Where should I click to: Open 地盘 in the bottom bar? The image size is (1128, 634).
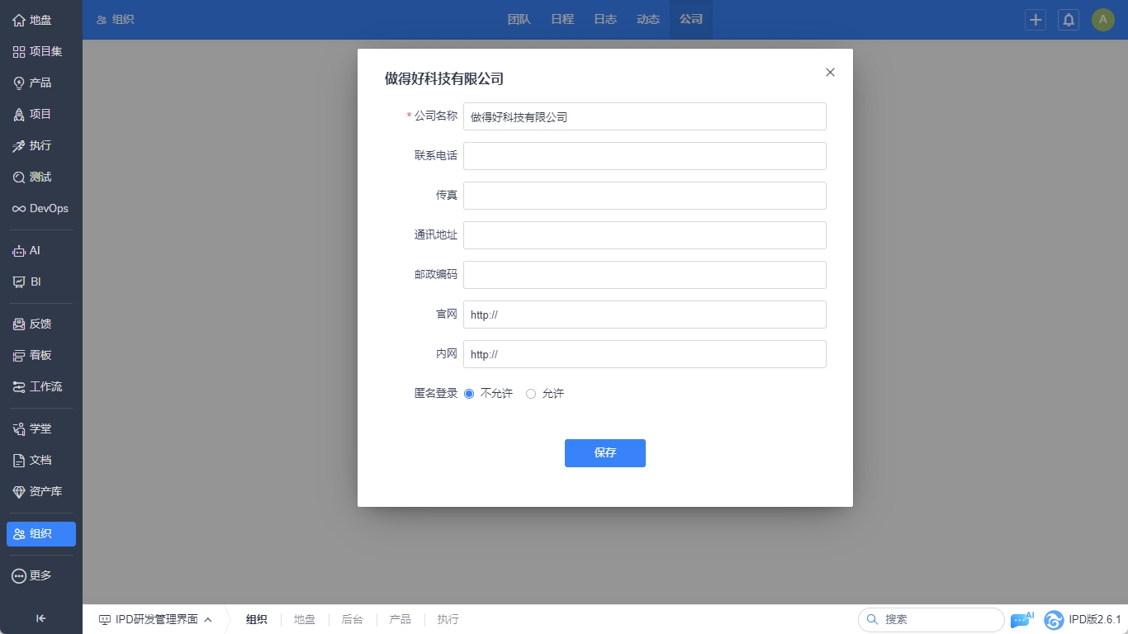tap(305, 619)
